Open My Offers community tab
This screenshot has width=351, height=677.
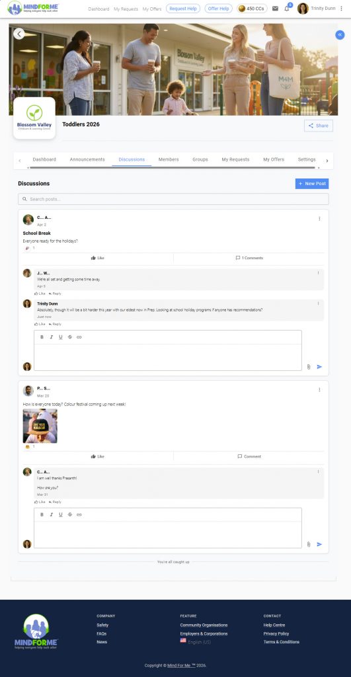(274, 159)
